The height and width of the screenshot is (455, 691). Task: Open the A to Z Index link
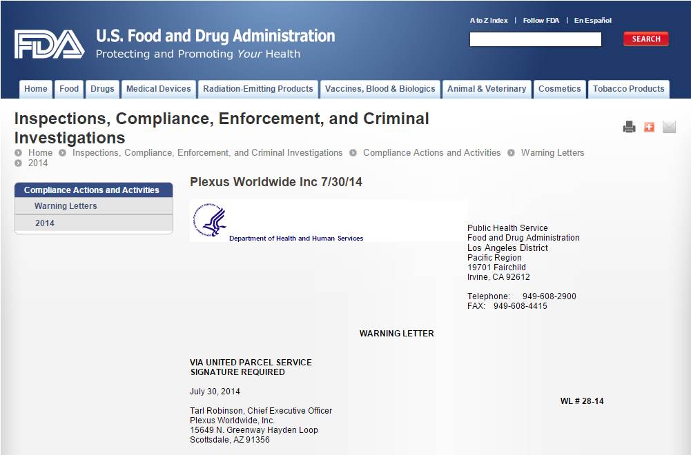[x=488, y=20]
